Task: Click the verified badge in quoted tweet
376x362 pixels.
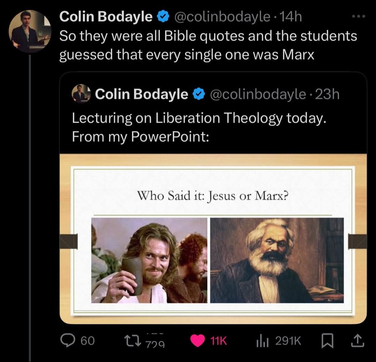Action: pos(198,94)
